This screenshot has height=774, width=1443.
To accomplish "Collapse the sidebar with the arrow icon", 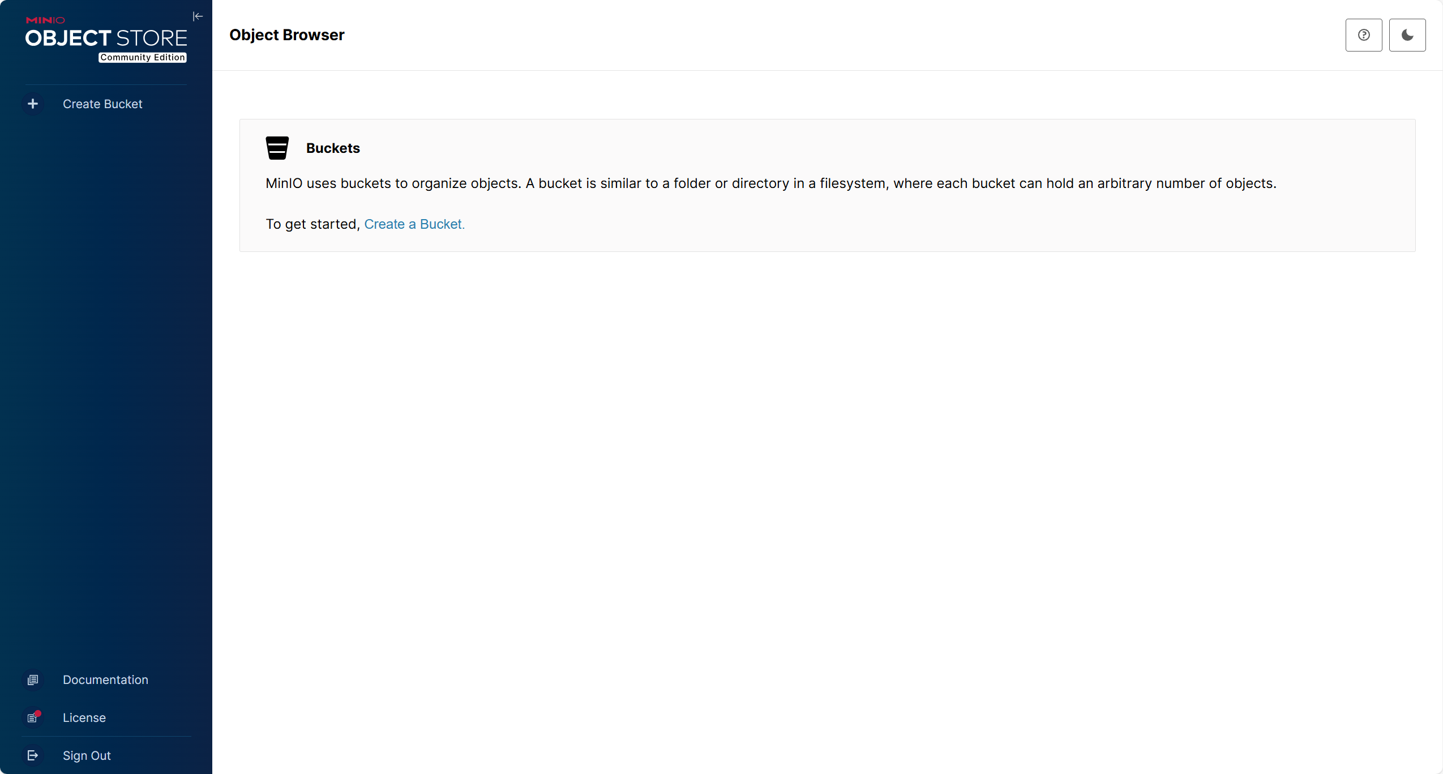I will click(x=198, y=16).
